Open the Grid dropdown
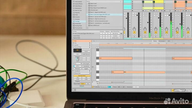 click(77, 64)
